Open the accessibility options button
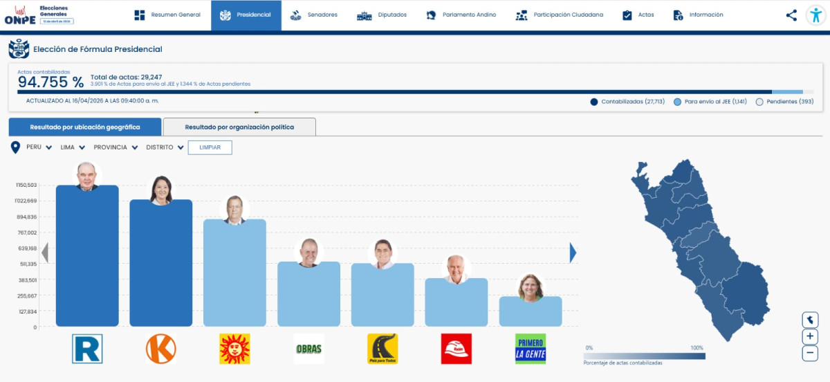 click(815, 15)
